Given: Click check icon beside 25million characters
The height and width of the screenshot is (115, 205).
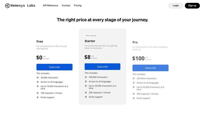Looking at the screenshot, I should [x=133, y=78].
